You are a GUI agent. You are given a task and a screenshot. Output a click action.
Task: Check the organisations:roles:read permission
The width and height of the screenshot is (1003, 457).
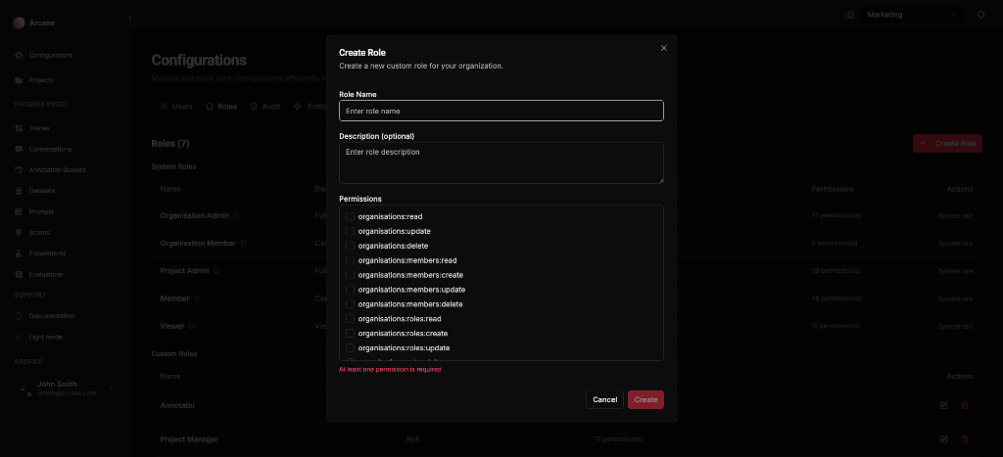coord(350,319)
